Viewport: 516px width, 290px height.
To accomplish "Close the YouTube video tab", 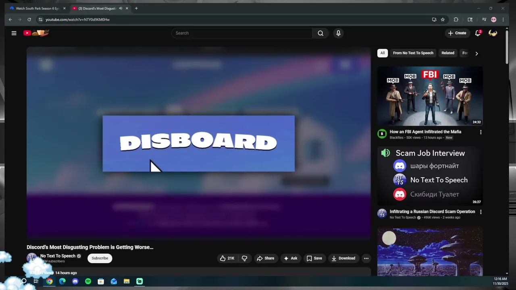I will 127,8.
